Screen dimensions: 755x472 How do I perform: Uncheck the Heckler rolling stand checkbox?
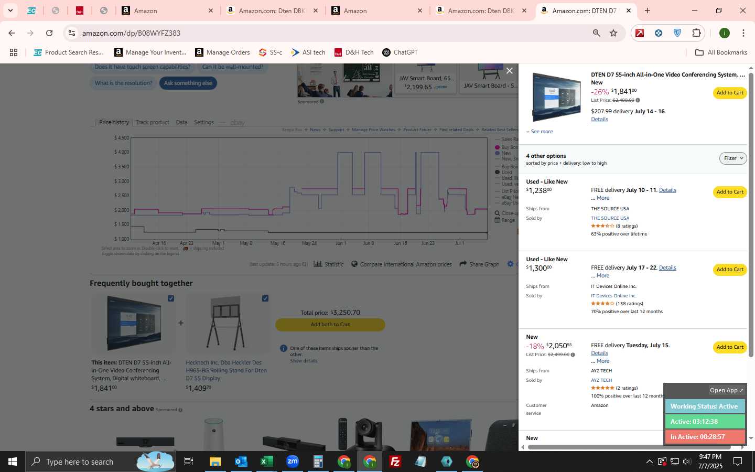point(265,298)
